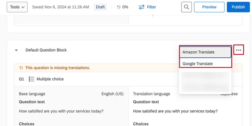Viewport: 252px width, 126px height.
Task: Click the Filter sliders icon
Action: point(142,7)
